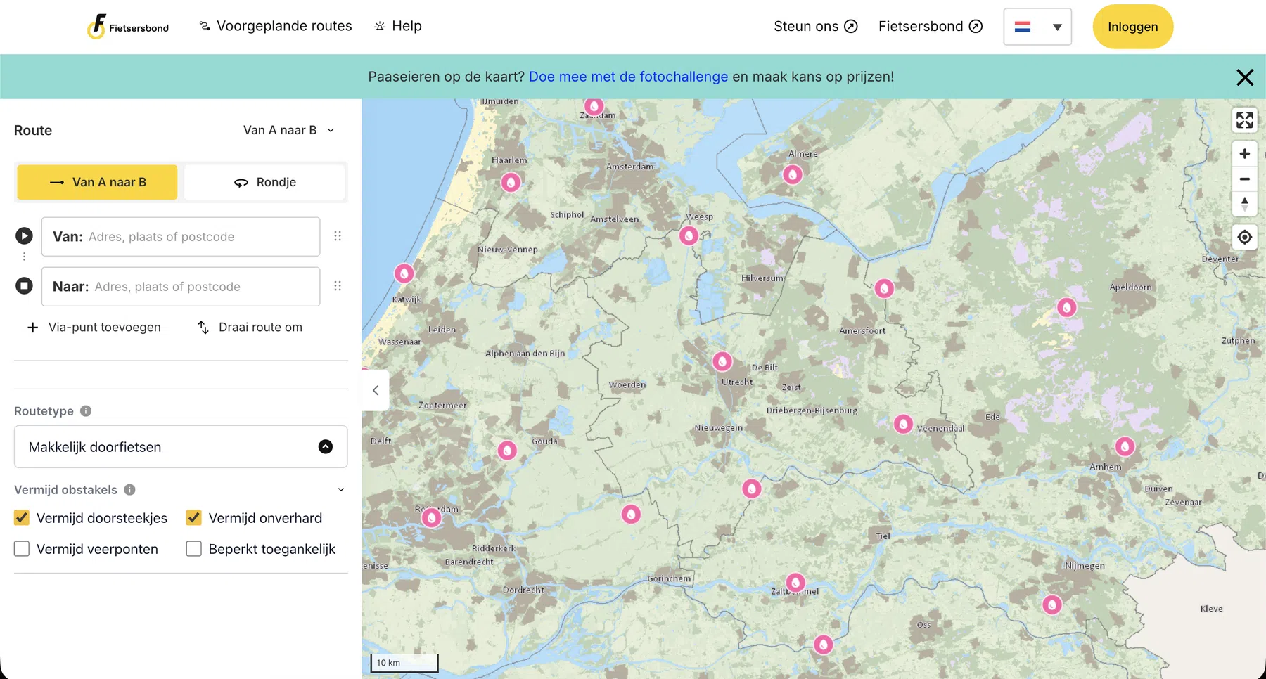Zoom in on the map
The width and height of the screenshot is (1266, 679).
1245,154
